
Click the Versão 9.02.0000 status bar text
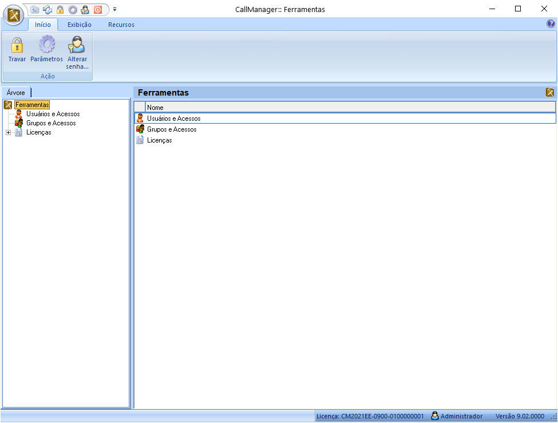[x=520, y=416]
